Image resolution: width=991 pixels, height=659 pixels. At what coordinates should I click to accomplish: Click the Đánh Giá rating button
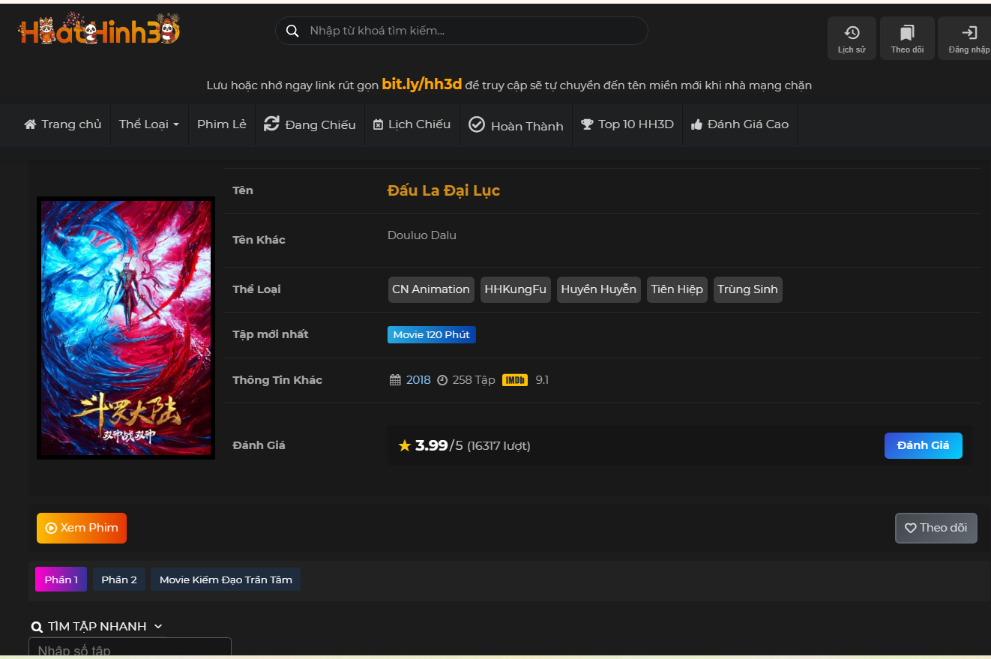(923, 445)
